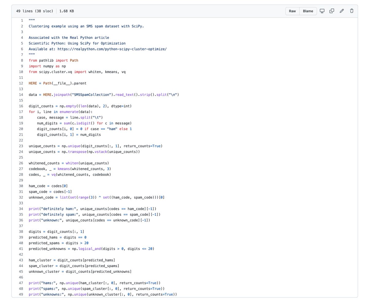Click the 'ham_cluster' assignment on line 43

point(72,260)
